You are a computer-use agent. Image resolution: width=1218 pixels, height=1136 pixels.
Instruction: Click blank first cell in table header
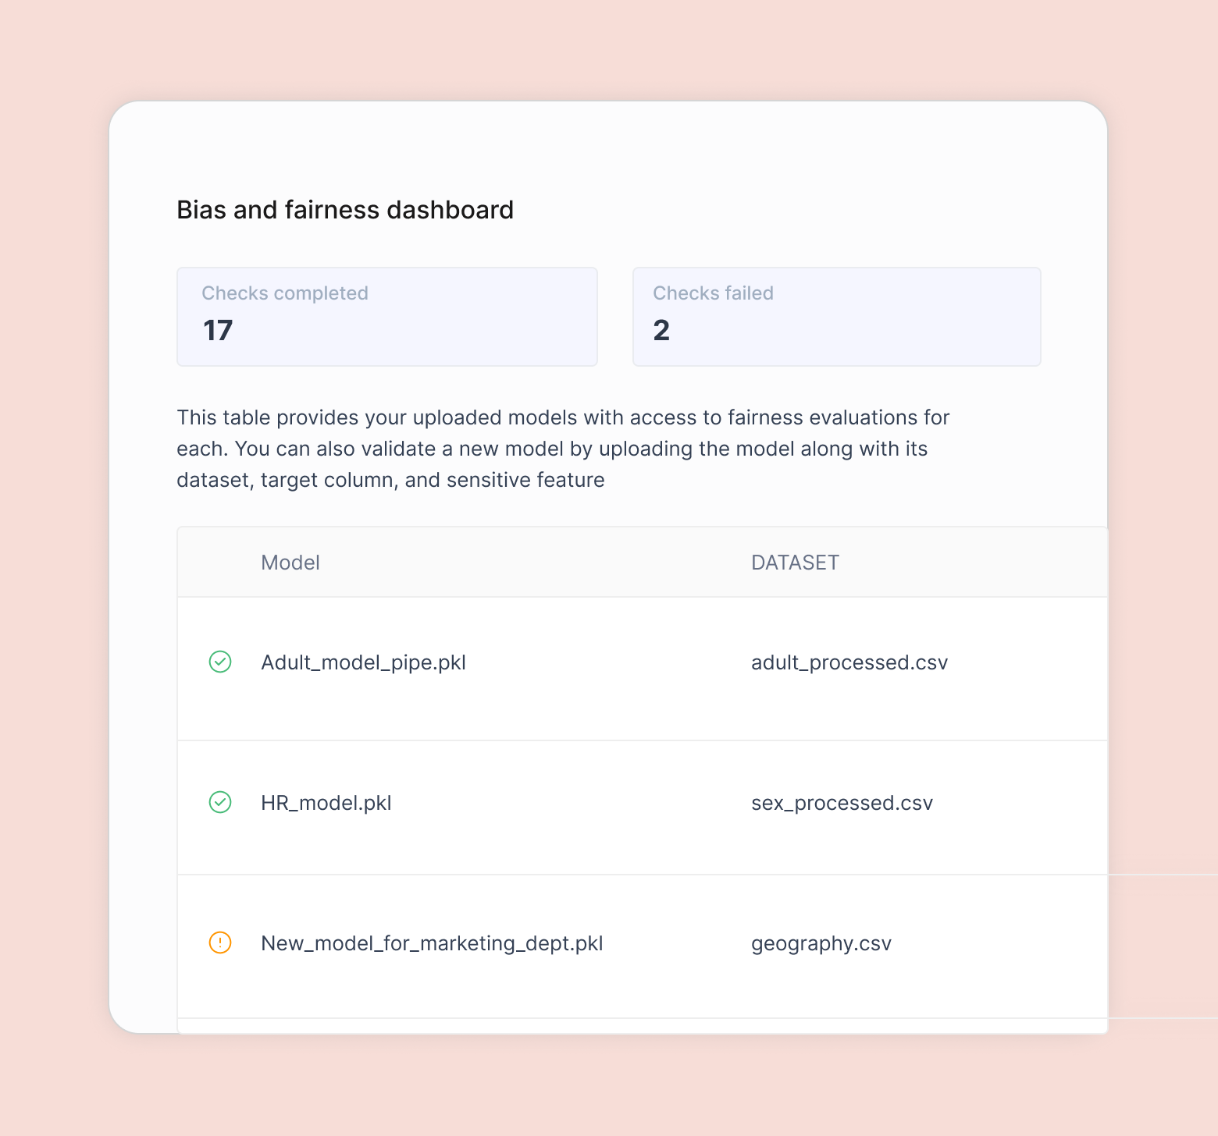click(219, 563)
